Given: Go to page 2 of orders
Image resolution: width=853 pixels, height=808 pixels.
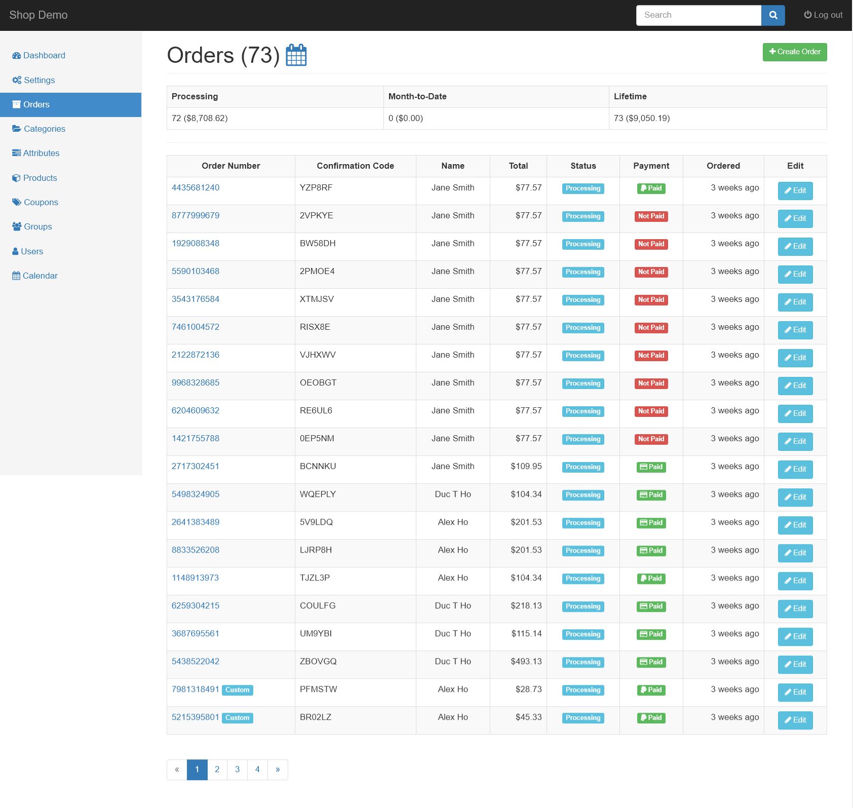Looking at the screenshot, I should click(217, 769).
